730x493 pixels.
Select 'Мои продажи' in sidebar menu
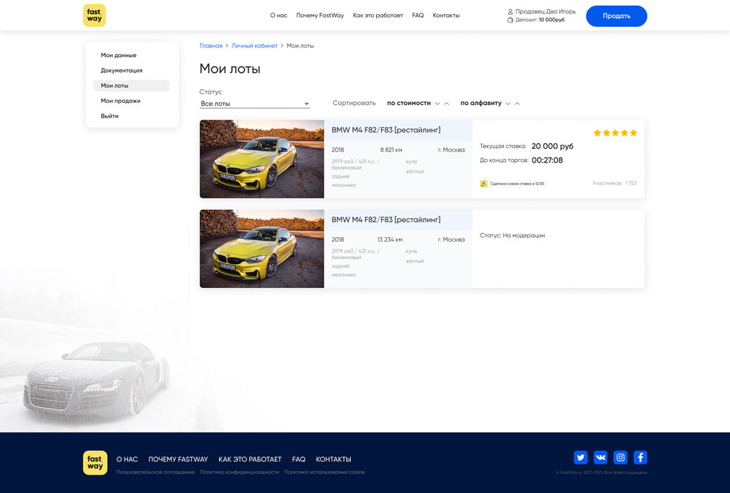[120, 101]
